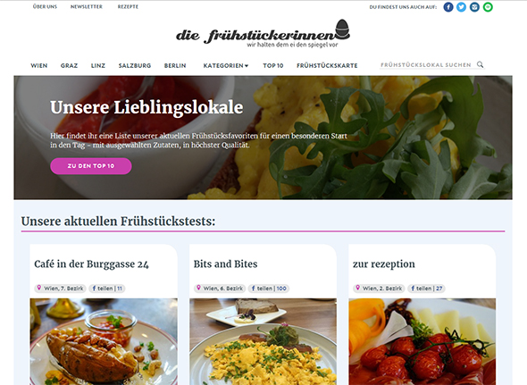Screen dimensions: 527x385
Task: Open the Bits and Bites title link
Action: [225, 264]
